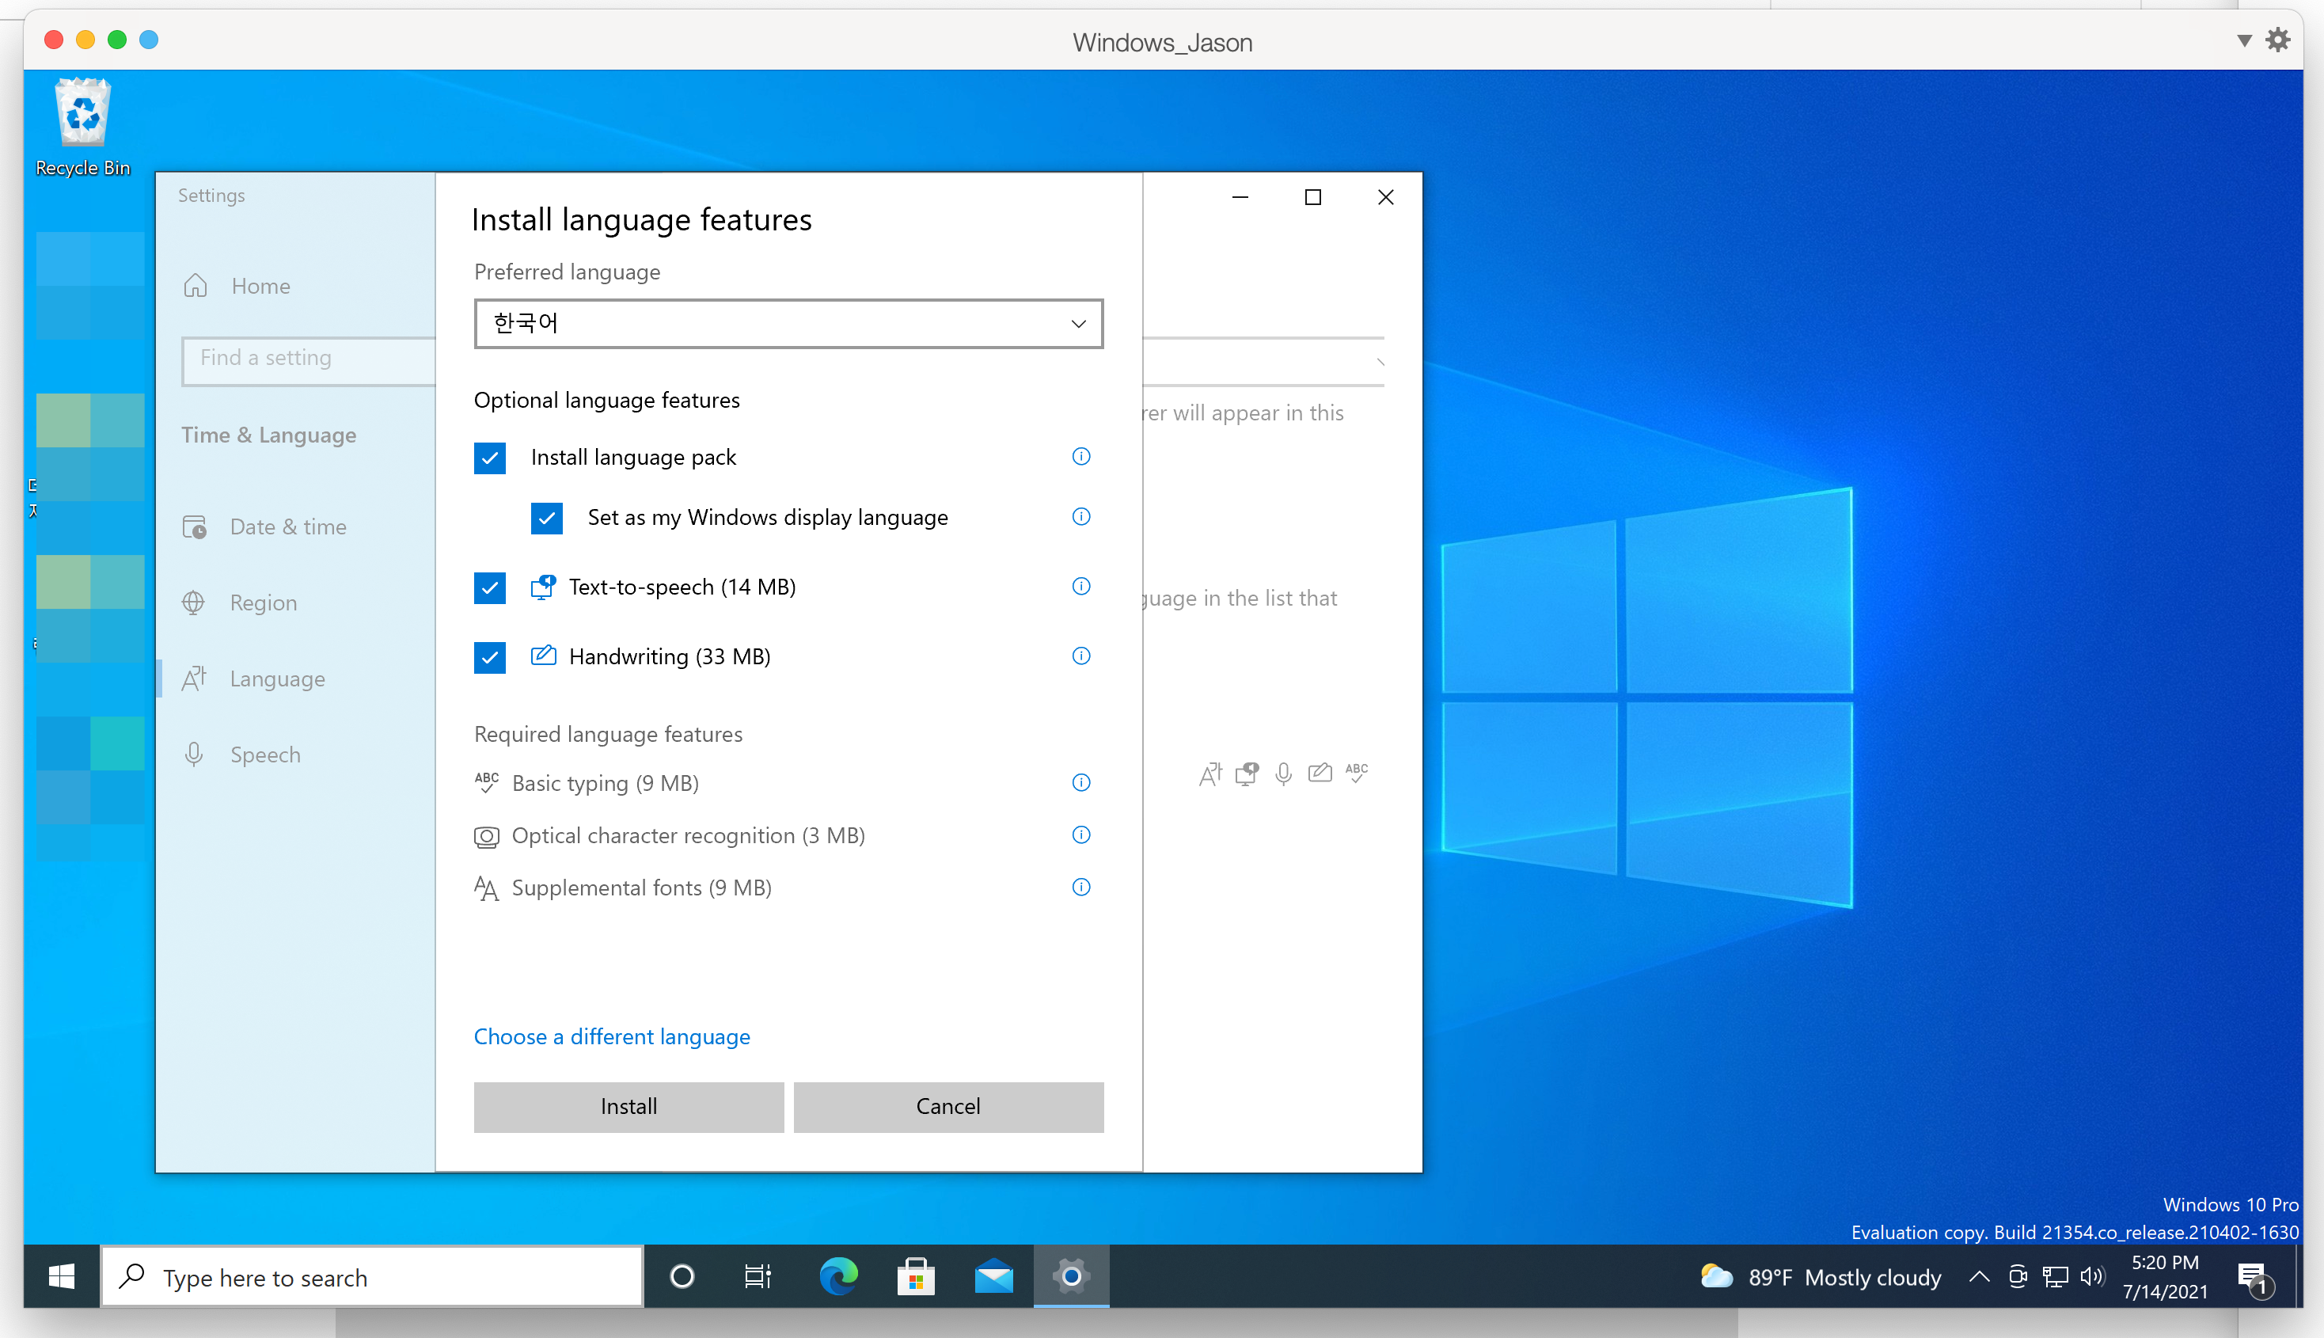Screen dimensions: 2324x1338
Task: Open Windows Start menu
Action: (62, 1276)
